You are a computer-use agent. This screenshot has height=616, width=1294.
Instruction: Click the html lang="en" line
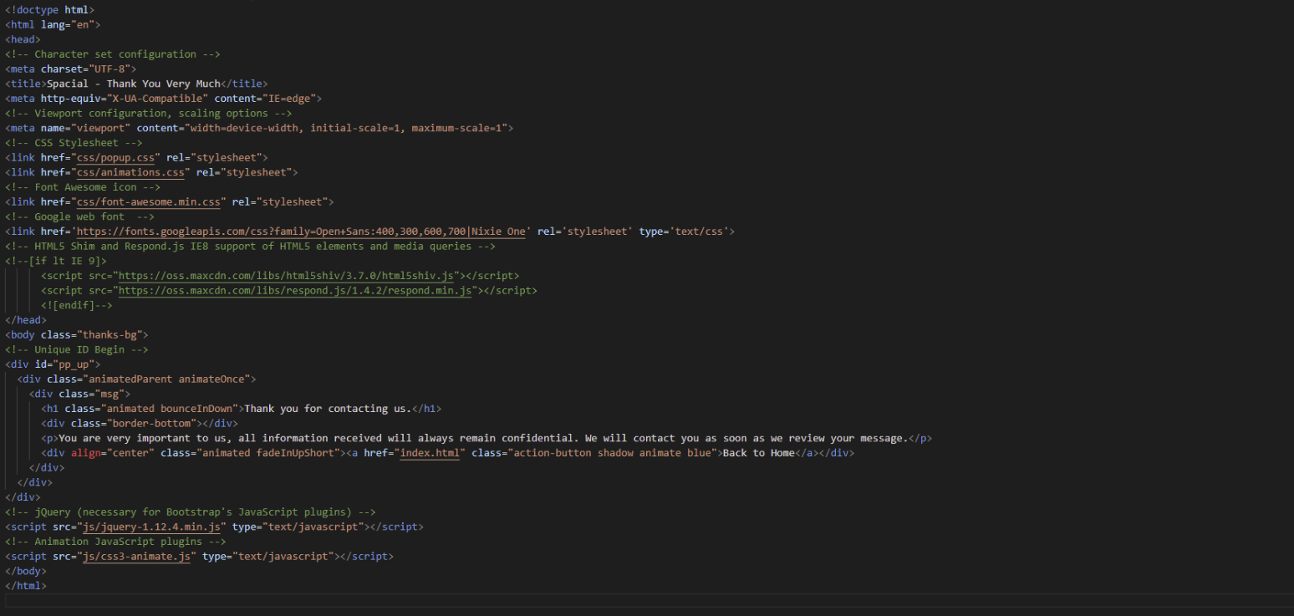pyautogui.click(x=53, y=24)
